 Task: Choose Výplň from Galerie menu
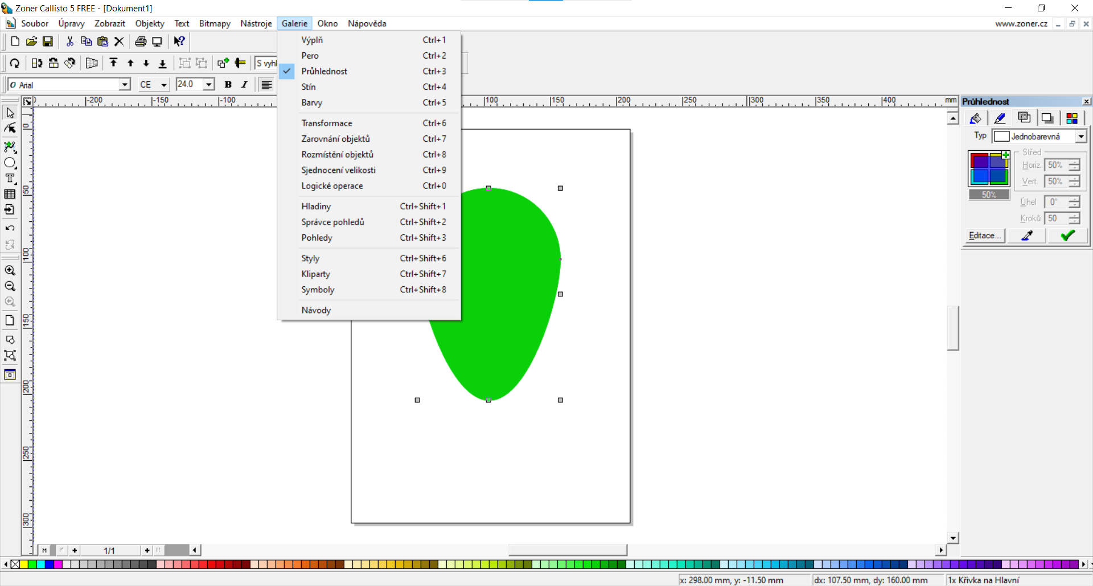(x=369, y=40)
